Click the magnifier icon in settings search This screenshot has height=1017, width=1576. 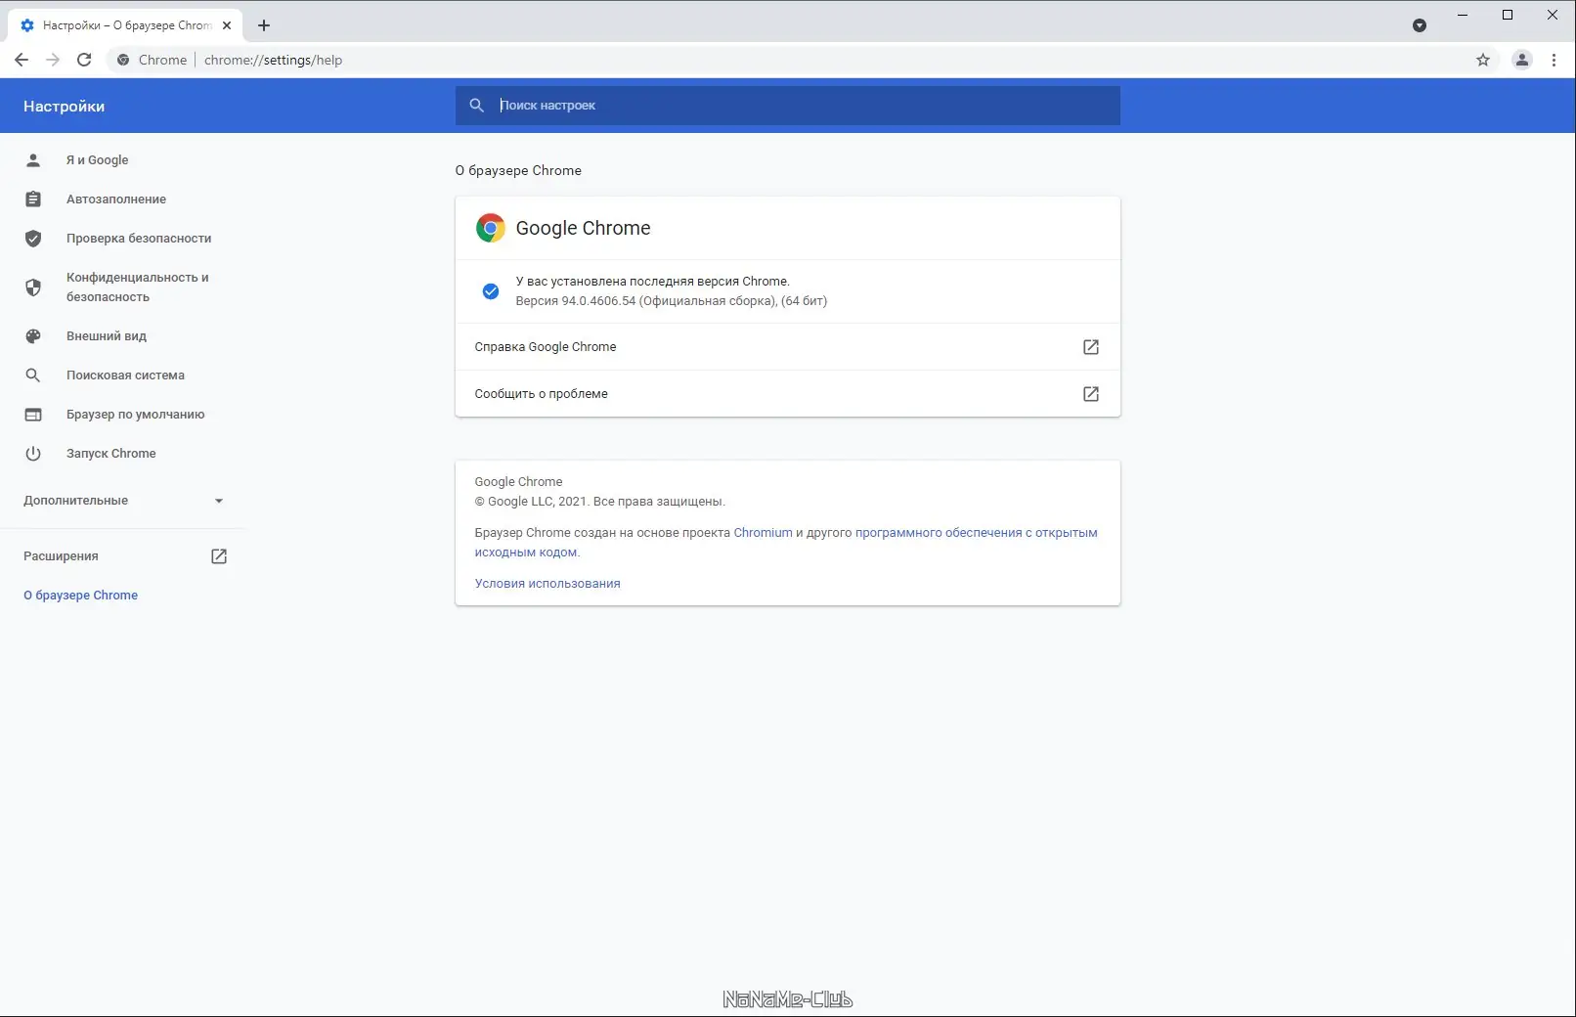477,106
